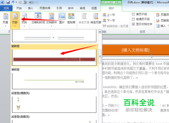This screenshot has width=169, height=123.
Task: Select the 设计 tab under header tools
Action: (x=111, y=8)
